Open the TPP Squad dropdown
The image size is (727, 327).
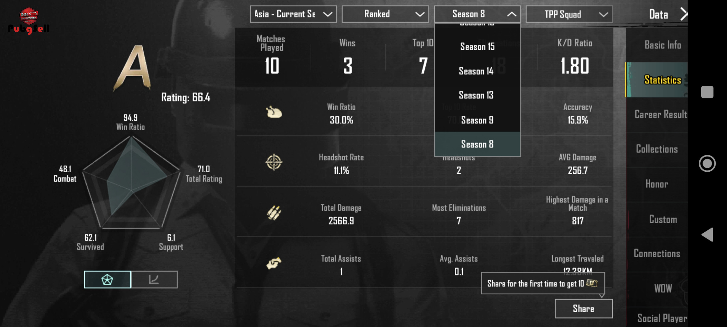(569, 14)
